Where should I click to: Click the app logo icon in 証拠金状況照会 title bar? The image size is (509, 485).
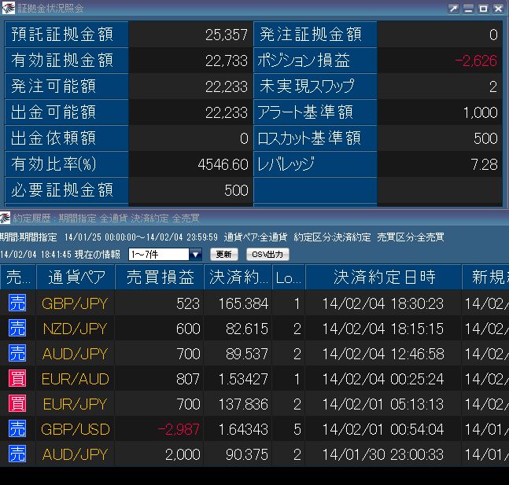point(8,8)
